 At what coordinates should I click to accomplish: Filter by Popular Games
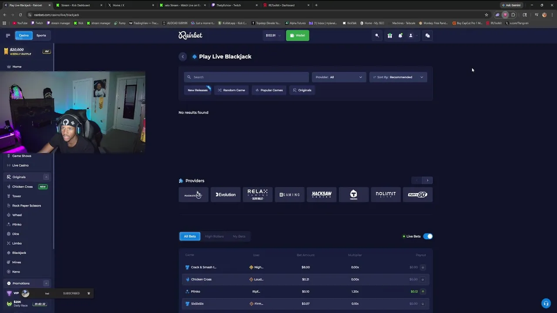click(269, 90)
